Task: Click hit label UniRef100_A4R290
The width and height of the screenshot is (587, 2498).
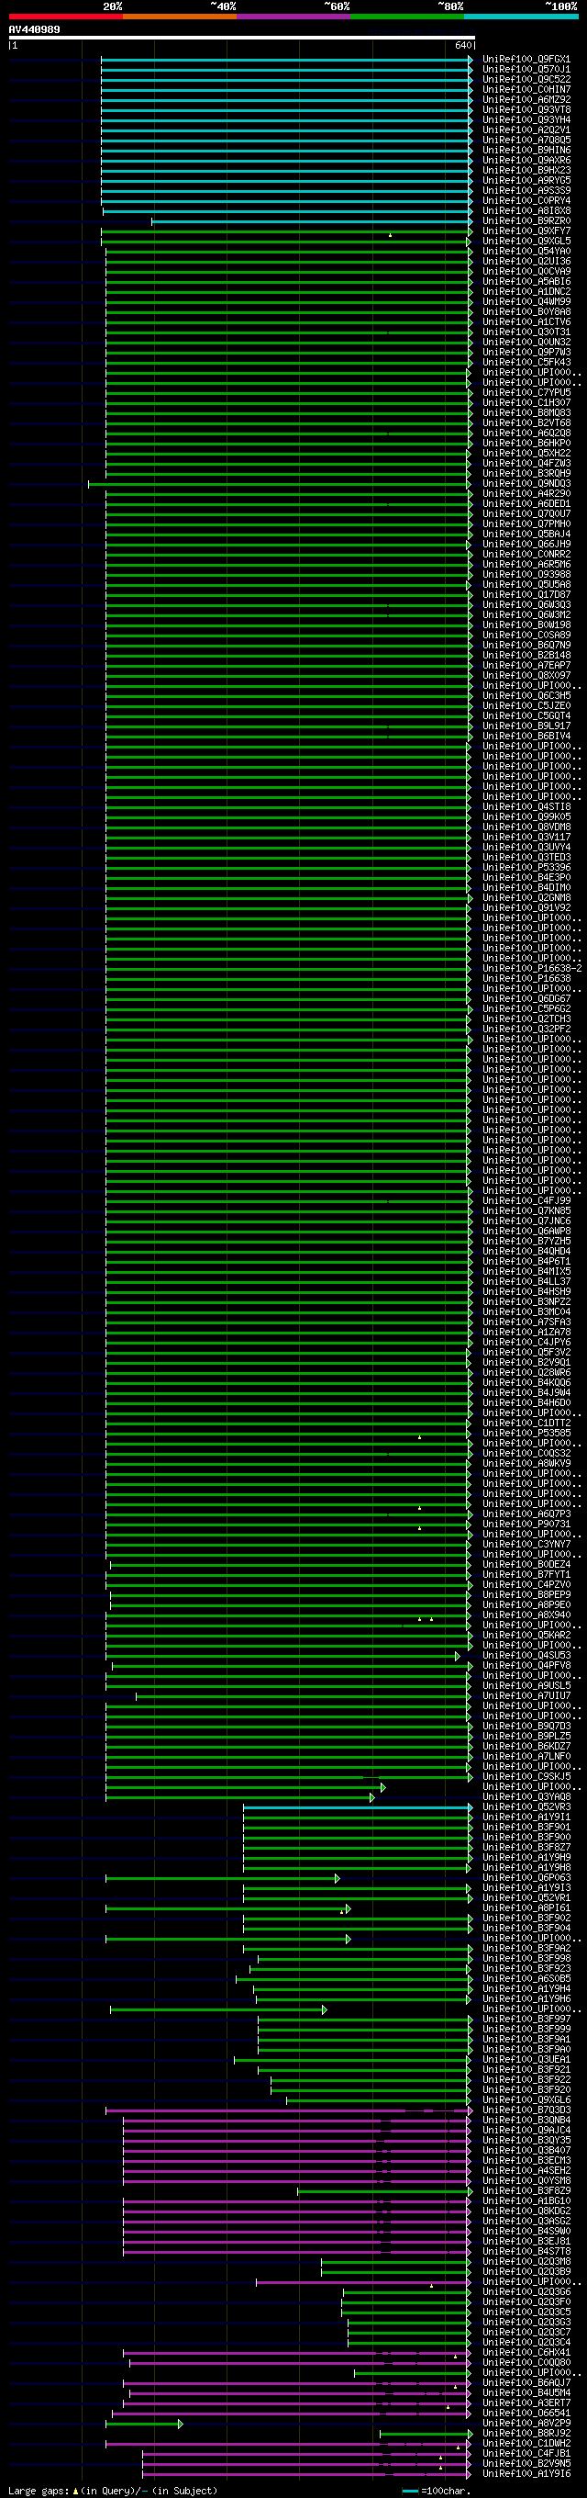Action: [527, 493]
